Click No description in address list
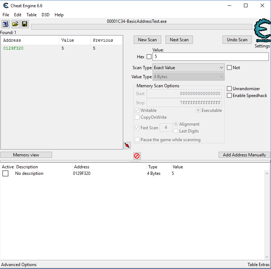 pyautogui.click(x=29, y=173)
